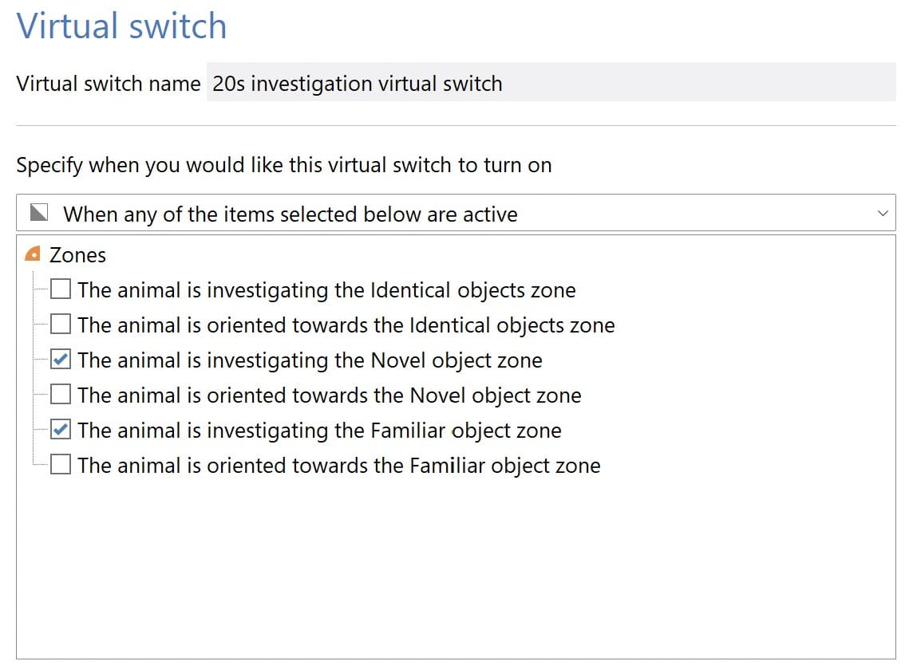Edit the Virtual switch name text field
This screenshot has height=665, width=905.
click(x=551, y=84)
